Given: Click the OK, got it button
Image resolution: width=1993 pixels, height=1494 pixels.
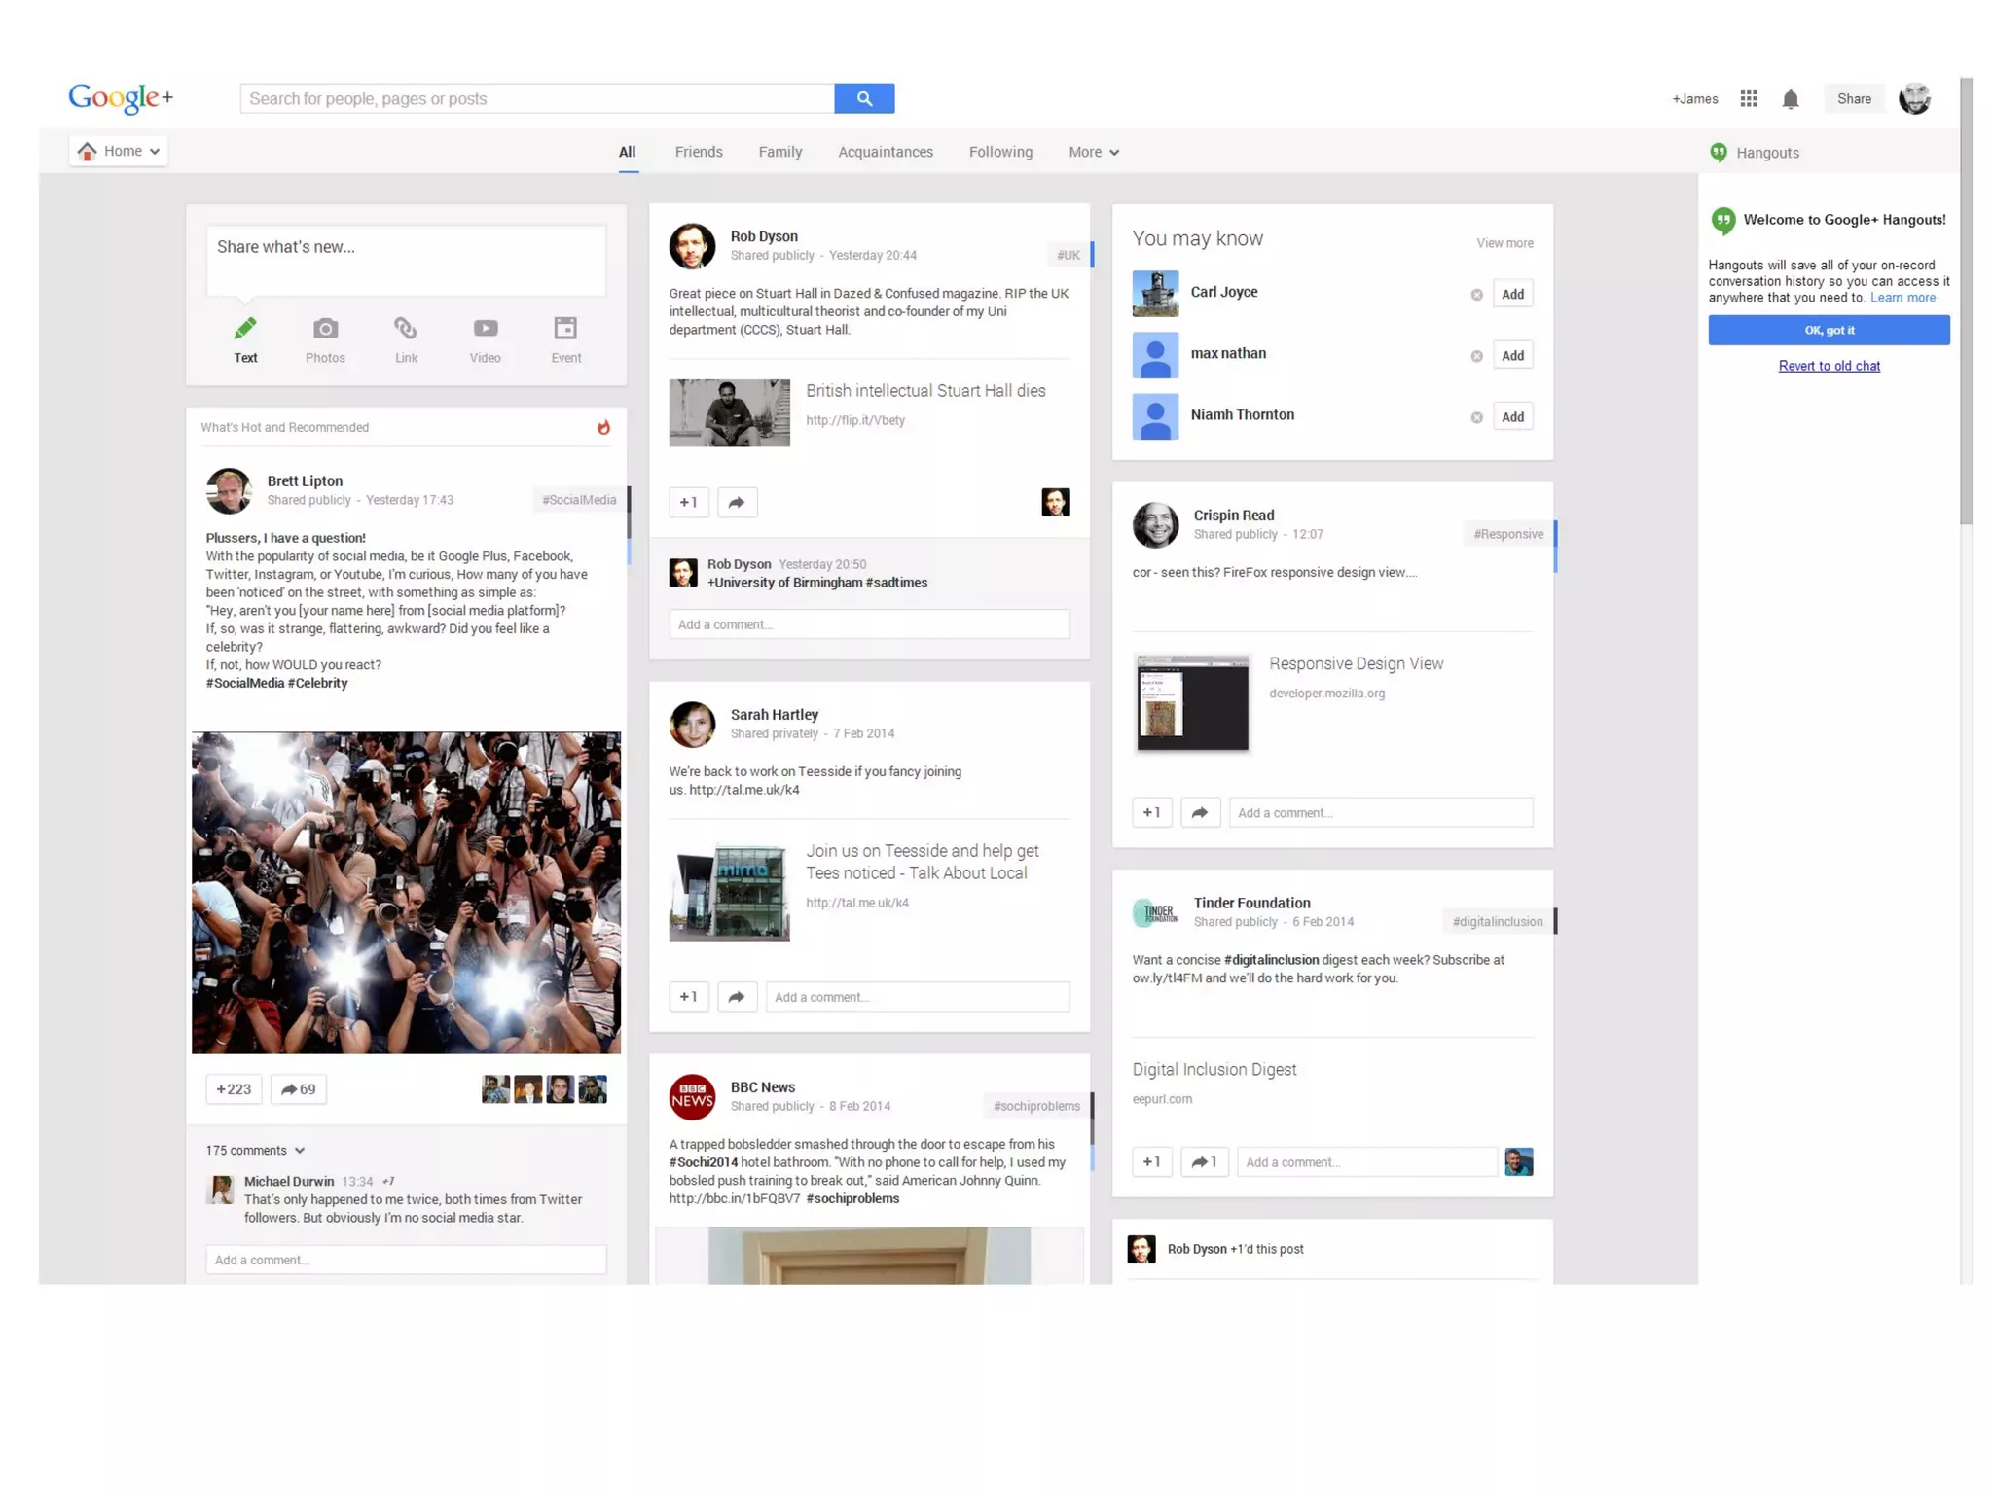Looking at the screenshot, I should [x=1828, y=331].
